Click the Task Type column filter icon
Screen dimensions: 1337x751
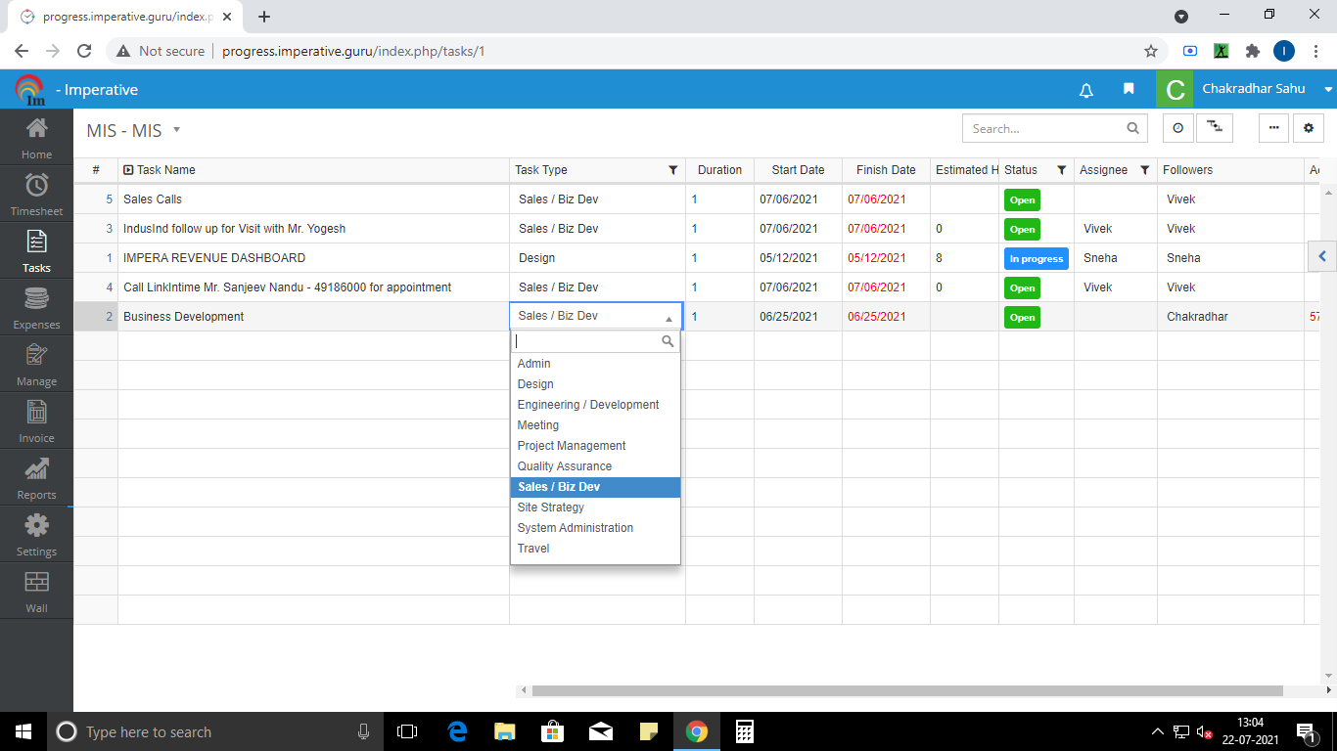(x=672, y=170)
